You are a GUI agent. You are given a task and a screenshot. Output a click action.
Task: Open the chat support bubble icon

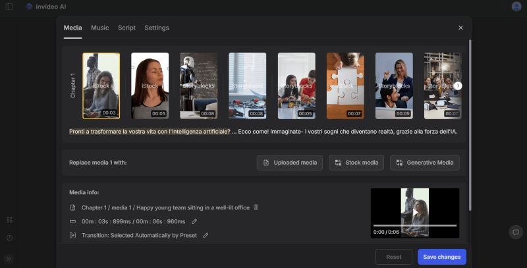point(516,232)
